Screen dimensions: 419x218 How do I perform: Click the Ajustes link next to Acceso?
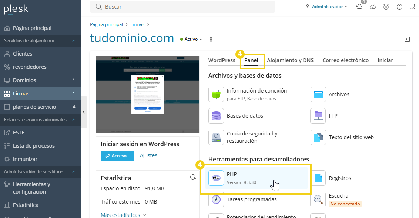pos(148,155)
